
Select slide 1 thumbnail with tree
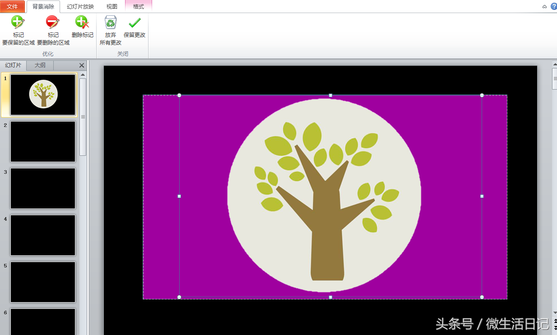pos(43,95)
